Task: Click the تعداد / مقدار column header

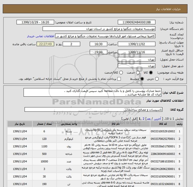Action: [44, 124]
